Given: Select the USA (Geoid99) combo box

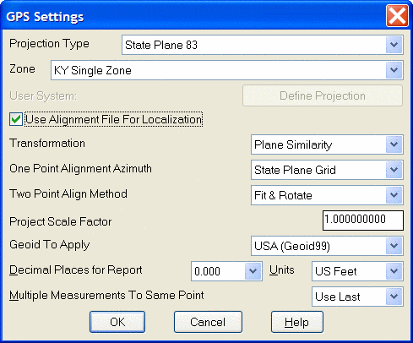Looking at the screenshot, I should click(x=327, y=246).
